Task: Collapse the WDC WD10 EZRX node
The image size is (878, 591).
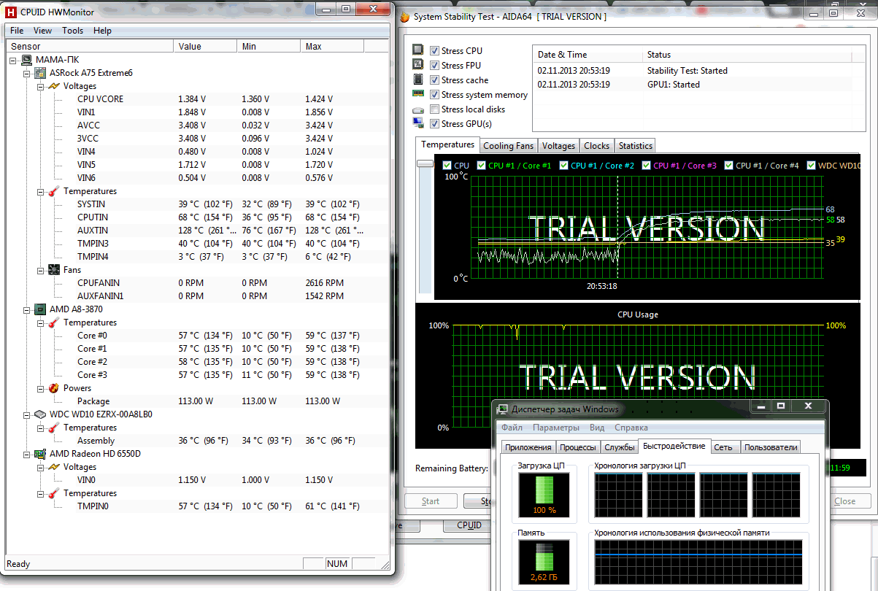Action: [27, 414]
